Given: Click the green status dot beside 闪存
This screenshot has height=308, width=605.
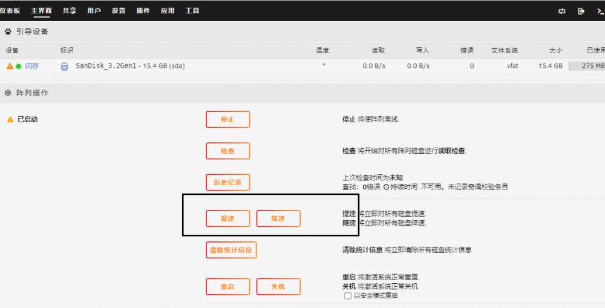Looking at the screenshot, I should (x=19, y=67).
